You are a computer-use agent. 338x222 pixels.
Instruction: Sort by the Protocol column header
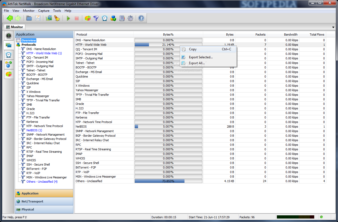coord(104,35)
